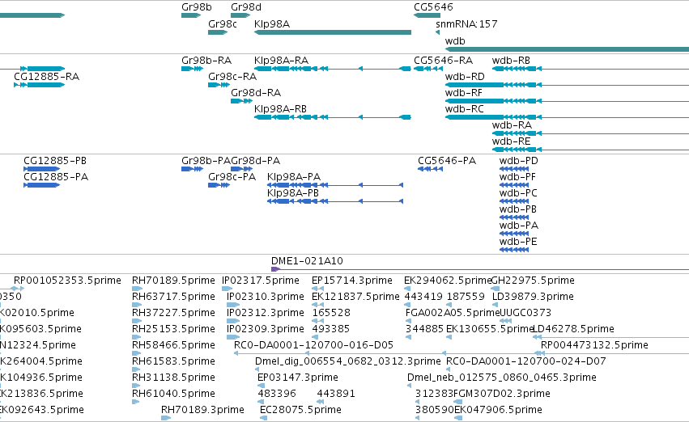Select the Dmel_neb_012575_0860_0465.3prime label

point(502,378)
